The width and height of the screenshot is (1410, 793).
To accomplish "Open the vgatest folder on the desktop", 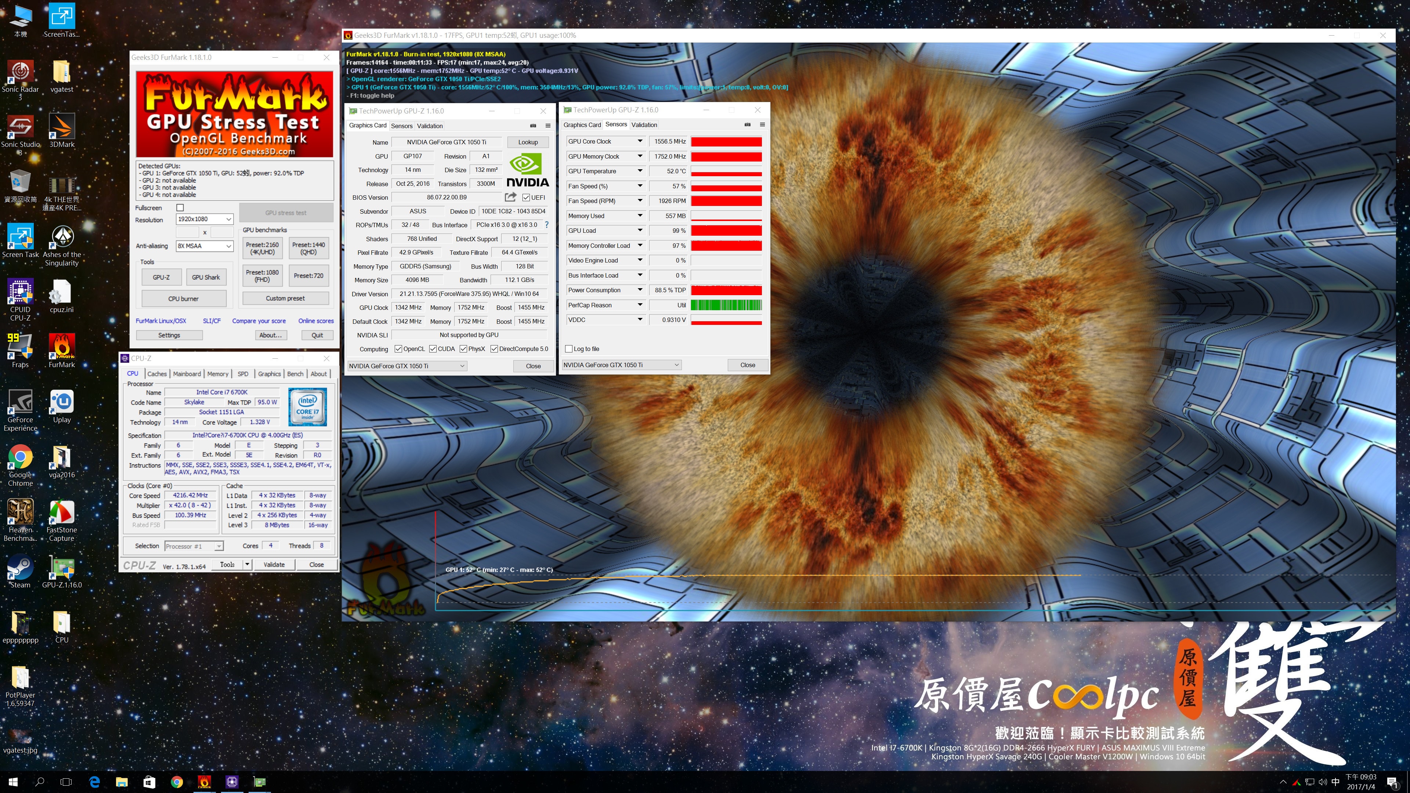I will coord(61,76).
